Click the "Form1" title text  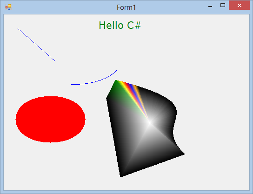(x=126, y=7)
